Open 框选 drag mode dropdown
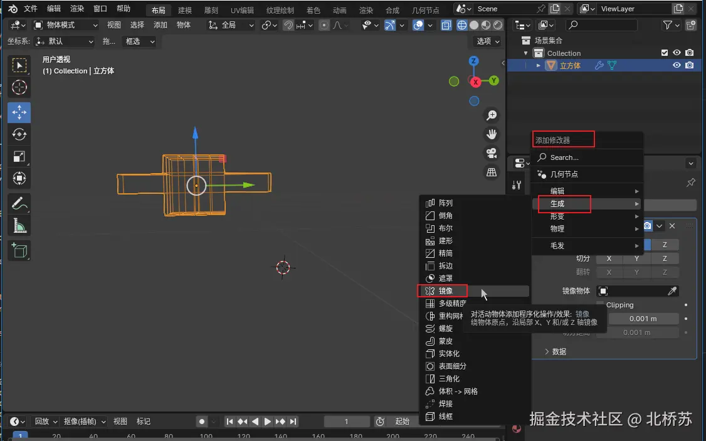706x441 pixels. click(x=139, y=41)
